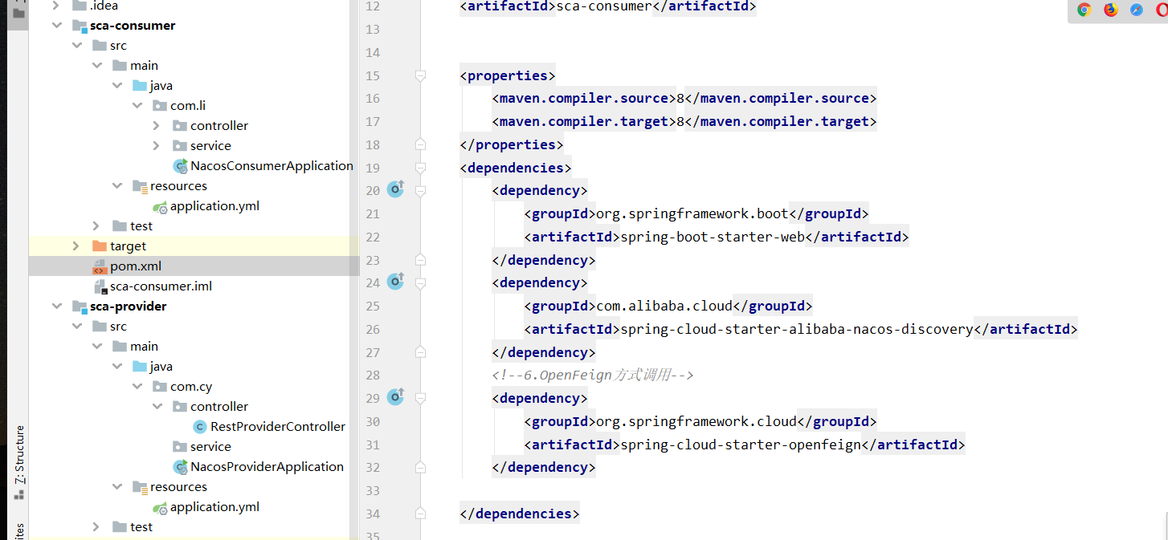Image resolution: width=1168 pixels, height=540 pixels.
Task: Collapse src folder under sca-consumer
Action: point(76,46)
